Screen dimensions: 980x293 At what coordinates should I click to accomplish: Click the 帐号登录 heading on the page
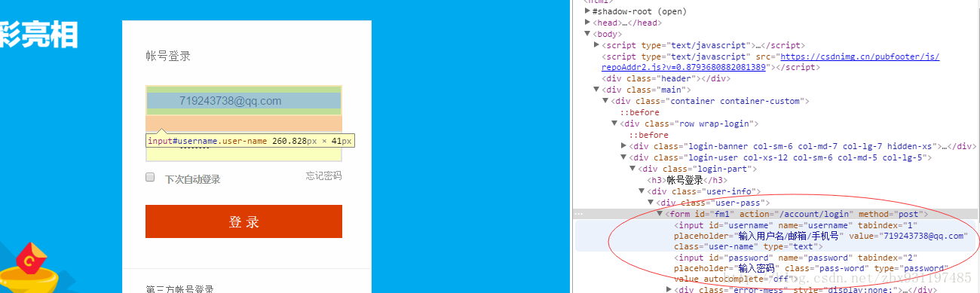(168, 56)
